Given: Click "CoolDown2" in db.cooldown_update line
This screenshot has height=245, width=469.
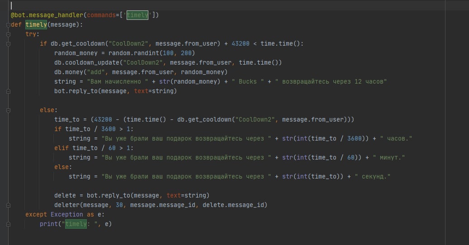Looking at the screenshot, I should click(142, 62).
